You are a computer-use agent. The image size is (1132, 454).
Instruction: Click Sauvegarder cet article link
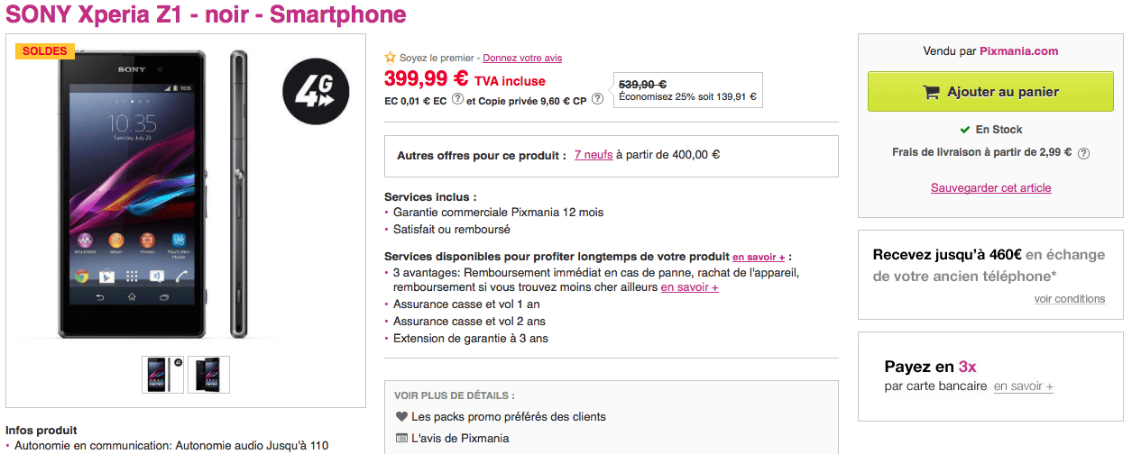click(x=990, y=188)
